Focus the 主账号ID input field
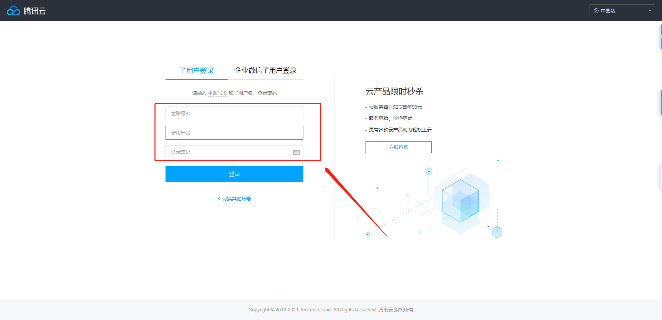This screenshot has width=662, height=320. (234, 113)
